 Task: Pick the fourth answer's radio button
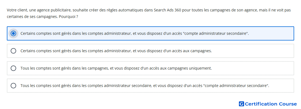[x=13, y=86]
